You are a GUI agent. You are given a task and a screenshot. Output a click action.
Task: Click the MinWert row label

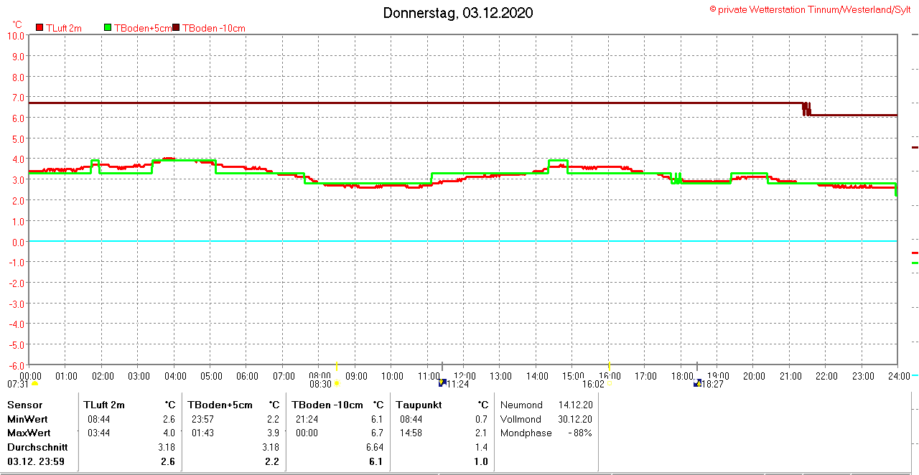click(27, 419)
